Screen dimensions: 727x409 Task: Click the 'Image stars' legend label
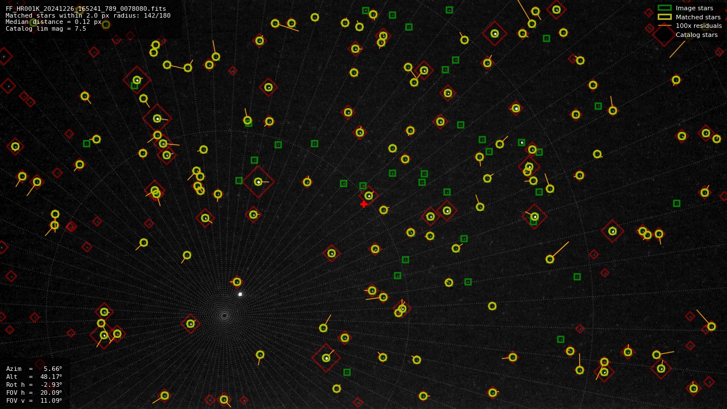(x=695, y=8)
